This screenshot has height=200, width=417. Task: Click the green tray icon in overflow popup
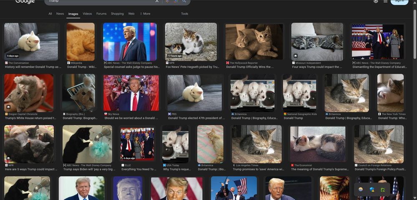click(x=383, y=190)
